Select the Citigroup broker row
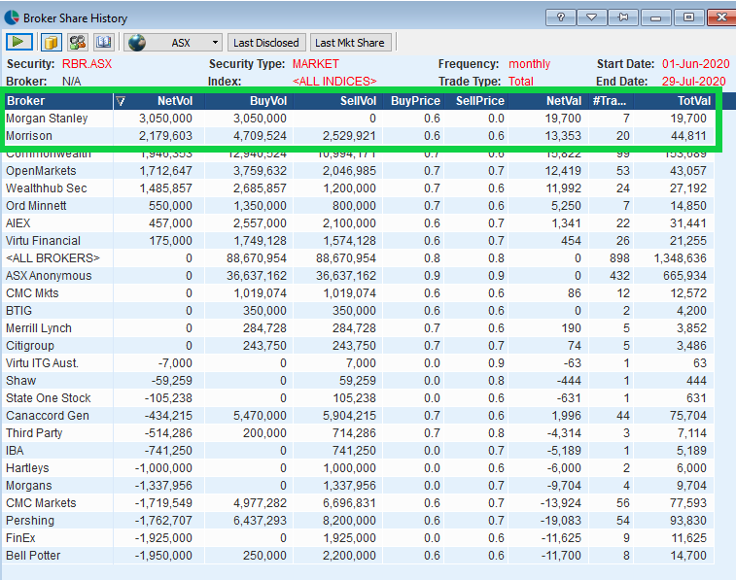 click(x=359, y=346)
